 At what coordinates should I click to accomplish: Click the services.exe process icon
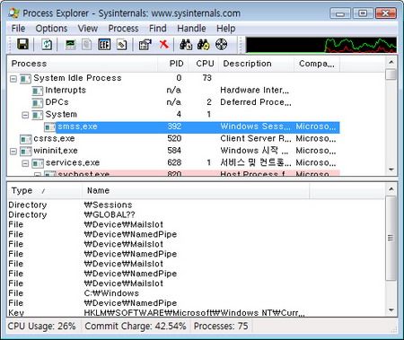(38, 163)
